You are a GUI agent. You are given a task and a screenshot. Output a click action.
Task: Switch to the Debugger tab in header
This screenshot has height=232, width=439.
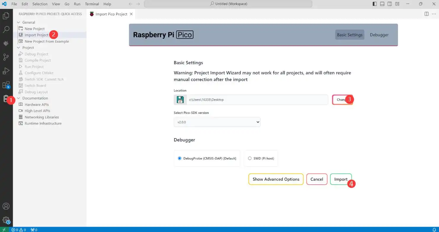379,35
